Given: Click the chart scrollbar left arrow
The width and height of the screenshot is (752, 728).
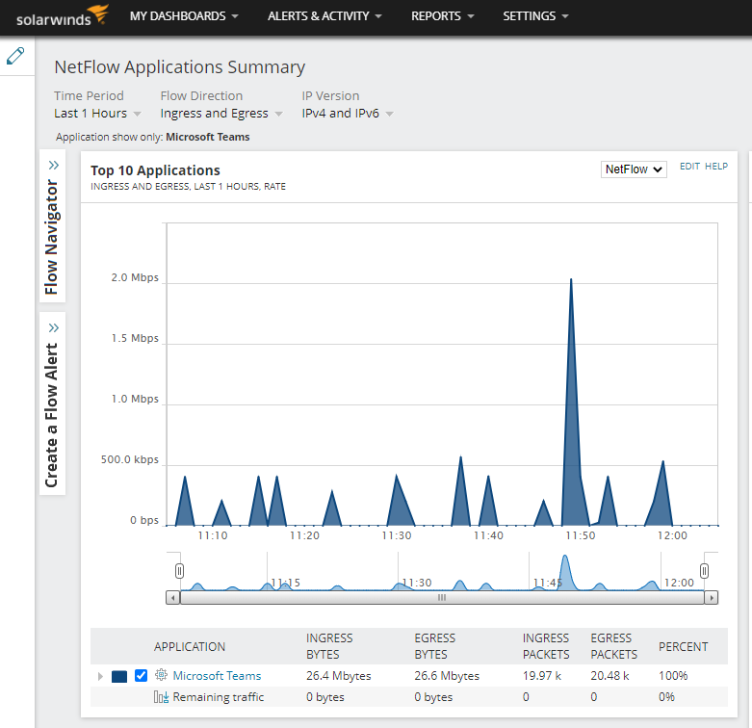Looking at the screenshot, I should 173,598.
